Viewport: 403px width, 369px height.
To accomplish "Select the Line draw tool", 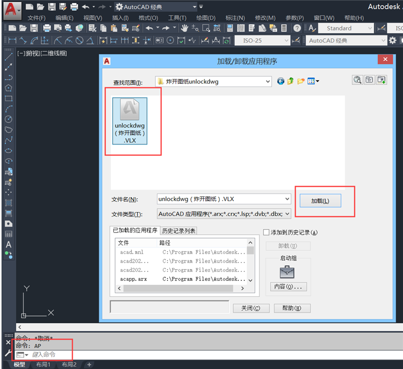I will [9, 56].
